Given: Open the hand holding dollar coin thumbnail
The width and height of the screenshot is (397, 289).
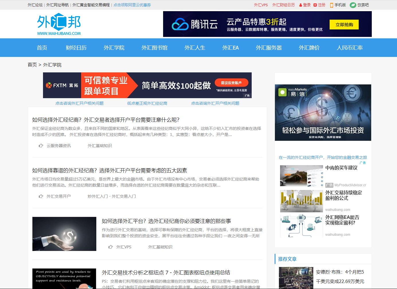Looking at the screenshot, I should 64,234.
